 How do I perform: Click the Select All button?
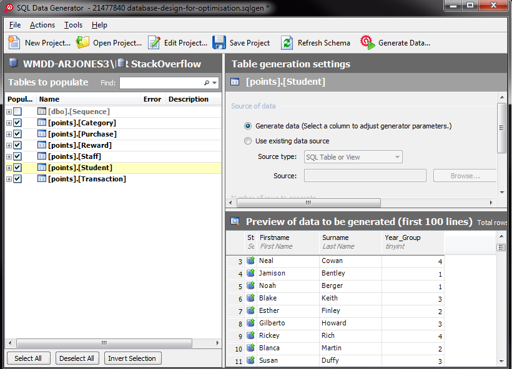coord(28,358)
